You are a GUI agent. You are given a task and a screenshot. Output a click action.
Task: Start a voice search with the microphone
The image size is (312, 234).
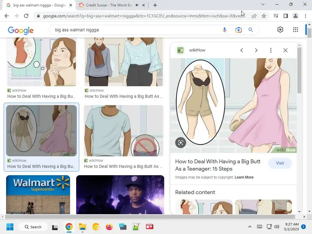pyautogui.click(x=225, y=30)
